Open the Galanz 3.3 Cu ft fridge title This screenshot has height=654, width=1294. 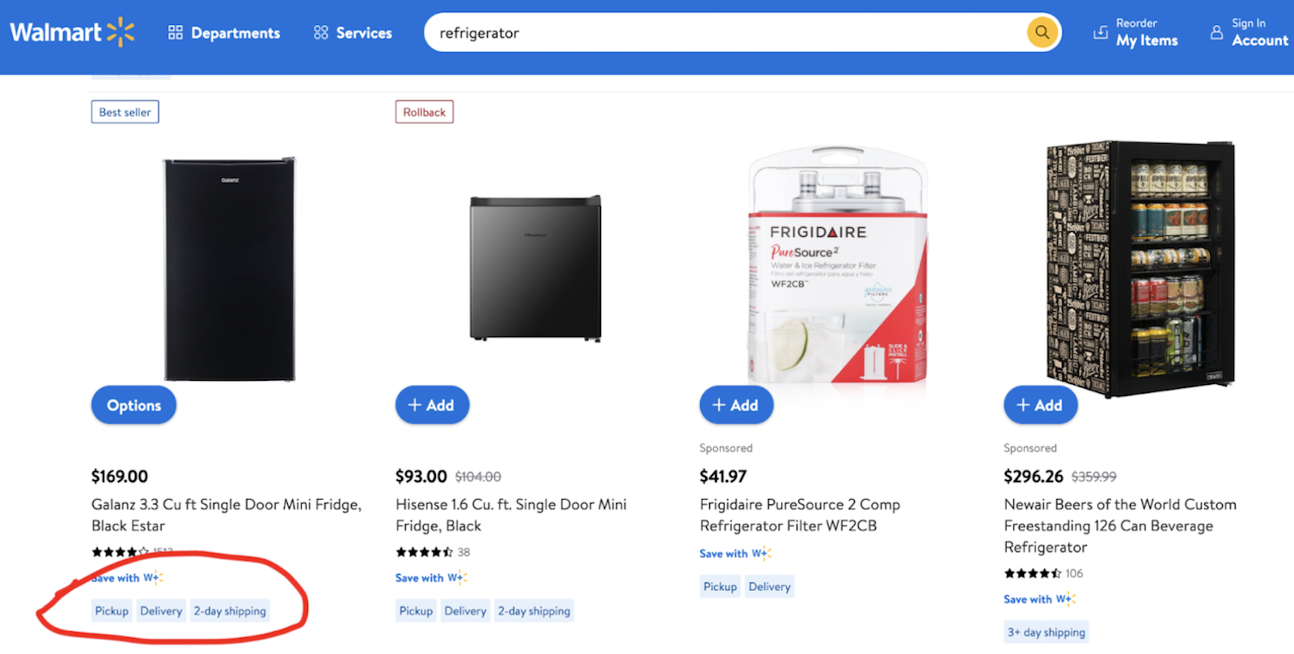coord(226,515)
